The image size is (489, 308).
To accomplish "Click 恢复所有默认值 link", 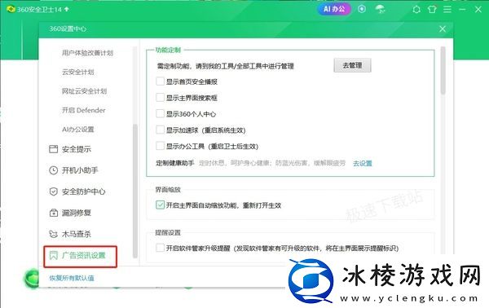I will point(72,278).
